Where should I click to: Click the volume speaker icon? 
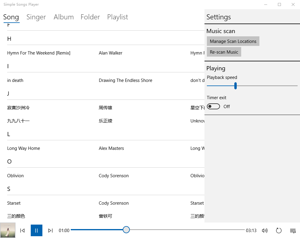264,230
